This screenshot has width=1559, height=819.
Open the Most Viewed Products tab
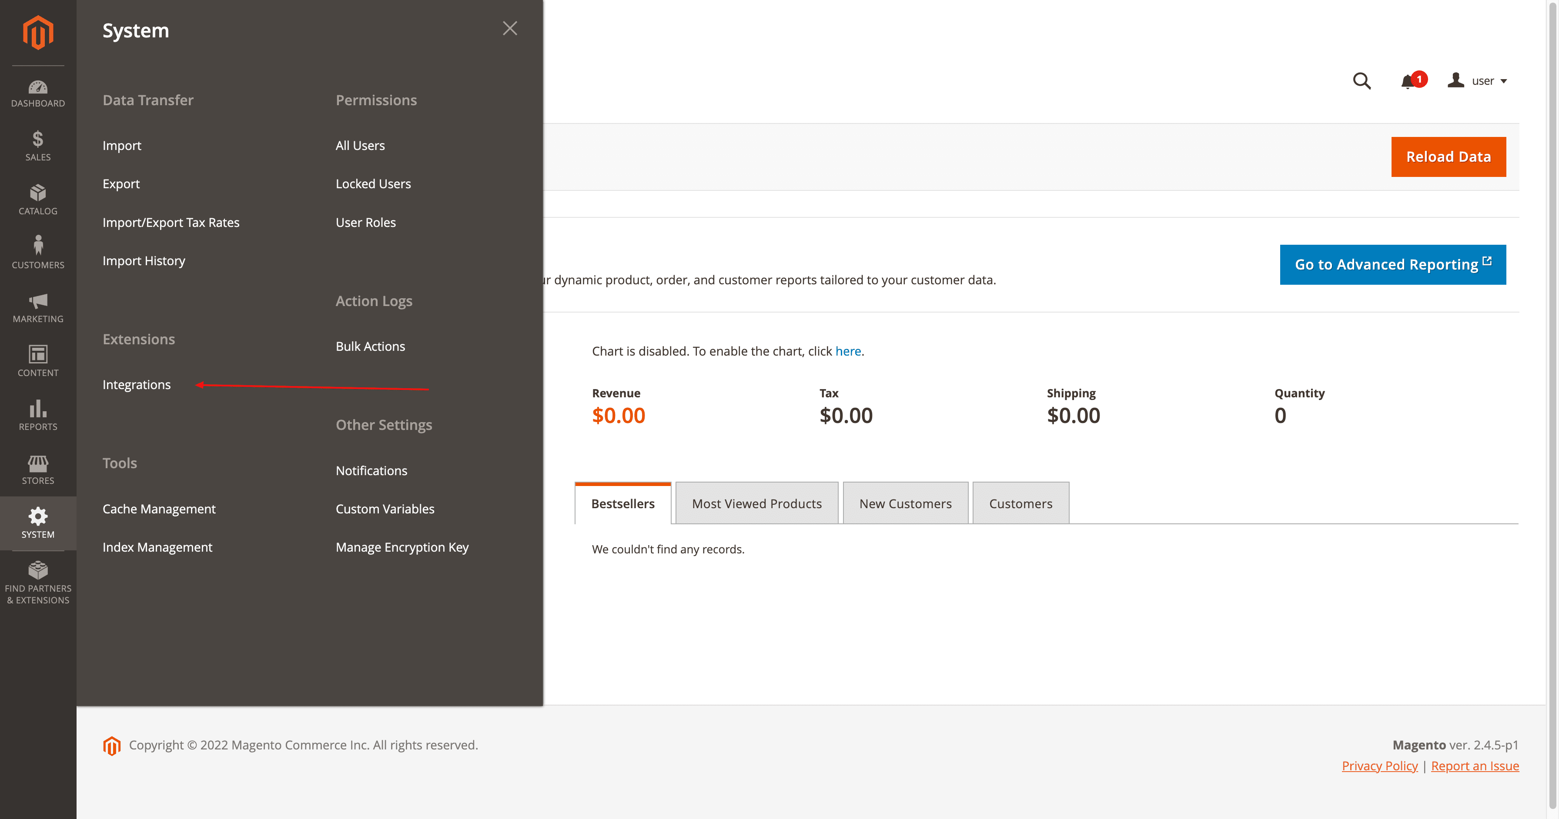click(x=756, y=503)
